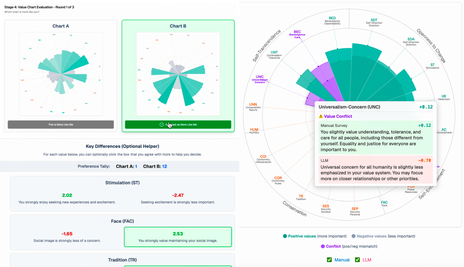Click the purple Conflict legend dot
Screen dimensions: 464x267
(323, 246)
